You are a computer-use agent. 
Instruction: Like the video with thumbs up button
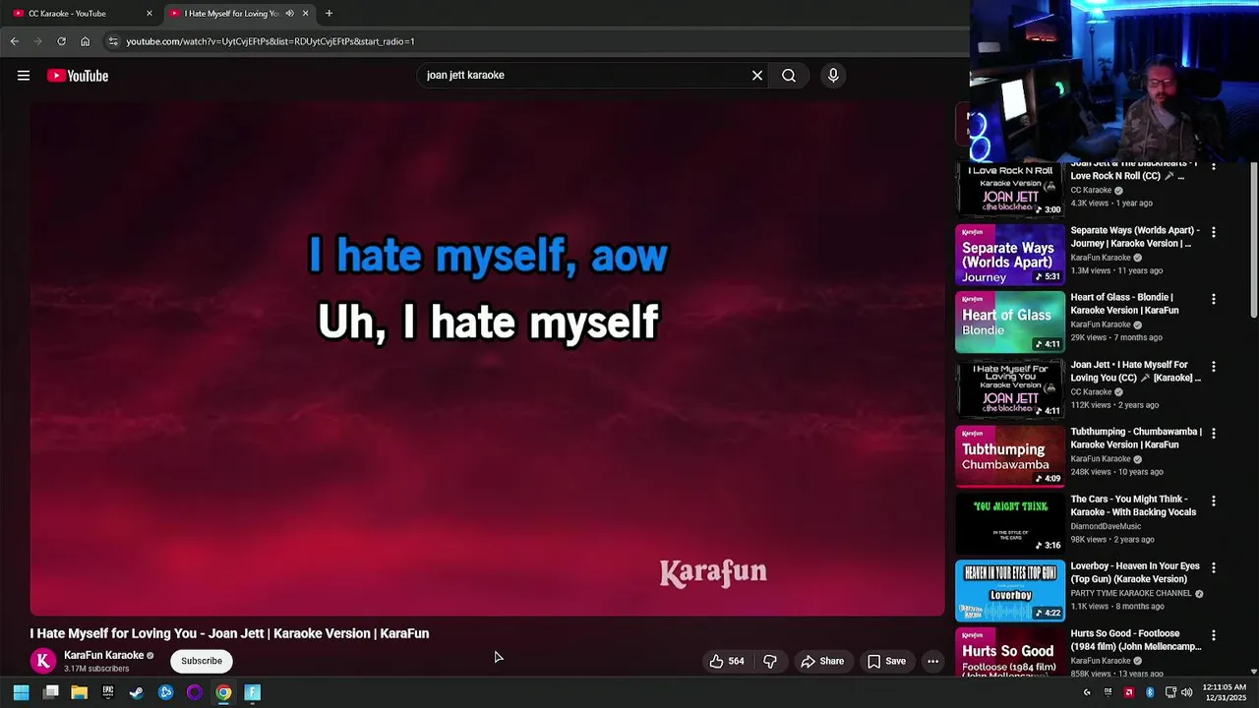coord(727,661)
